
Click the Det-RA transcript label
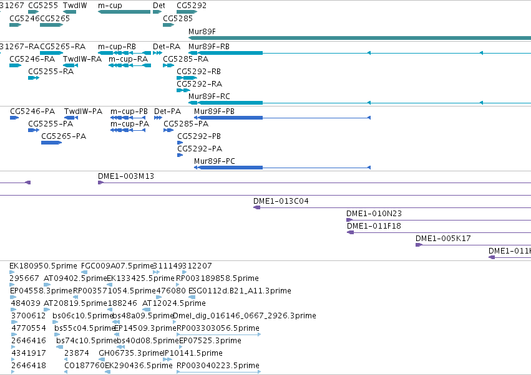pyautogui.click(x=166, y=46)
